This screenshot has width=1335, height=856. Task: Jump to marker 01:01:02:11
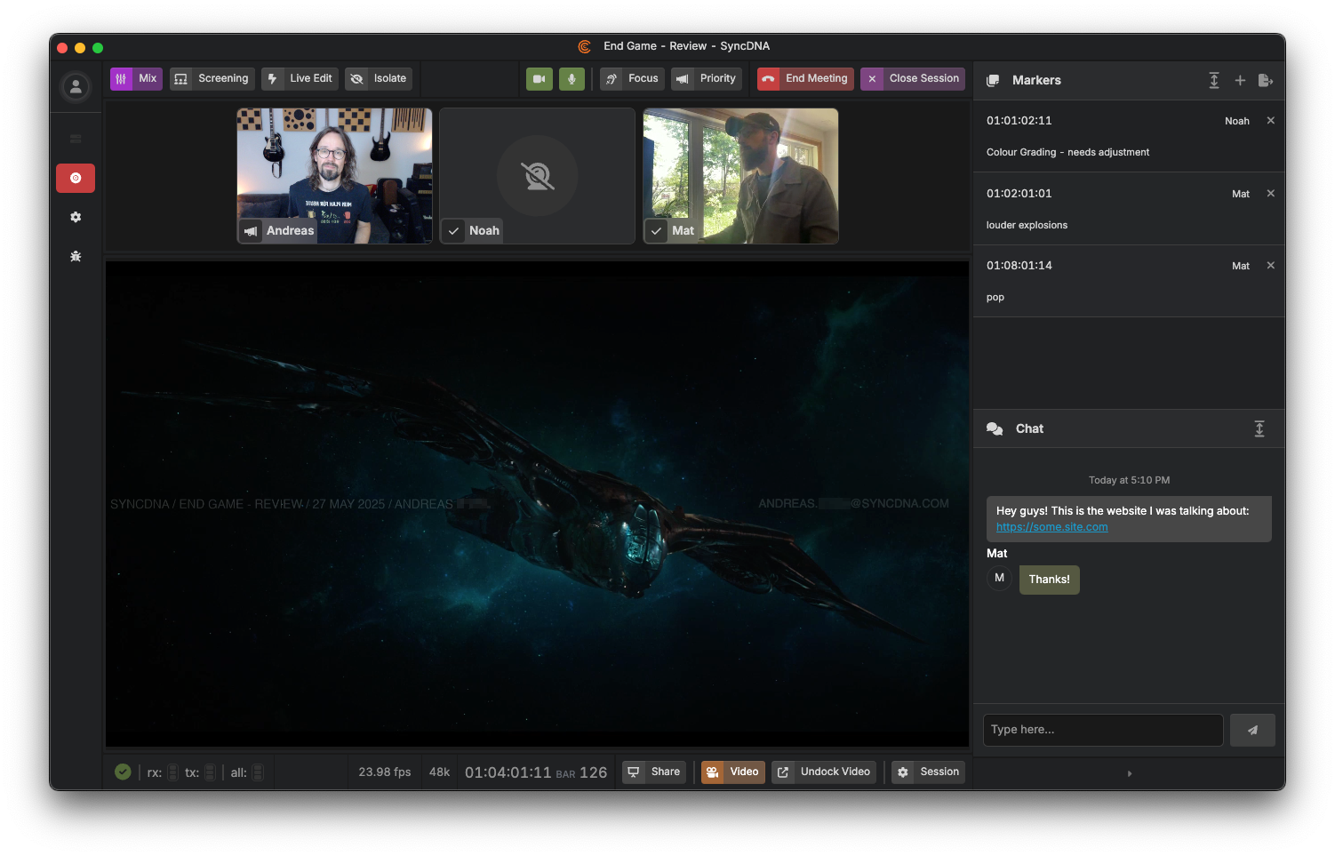(x=1019, y=121)
